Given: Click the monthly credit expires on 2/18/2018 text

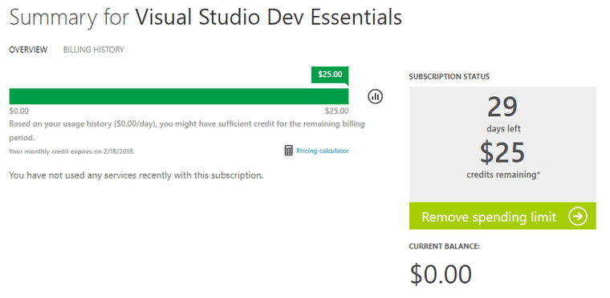Looking at the screenshot, I should tap(72, 151).
